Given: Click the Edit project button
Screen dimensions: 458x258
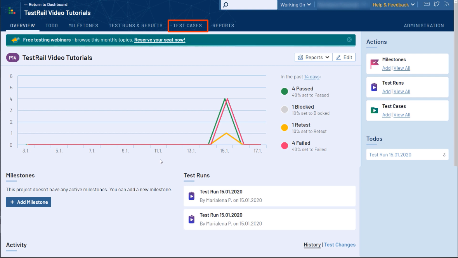Looking at the screenshot, I should pos(344,57).
